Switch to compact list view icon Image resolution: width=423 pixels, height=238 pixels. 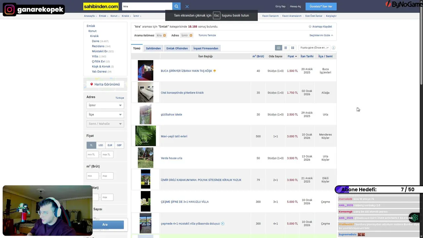pyautogui.click(x=286, y=48)
